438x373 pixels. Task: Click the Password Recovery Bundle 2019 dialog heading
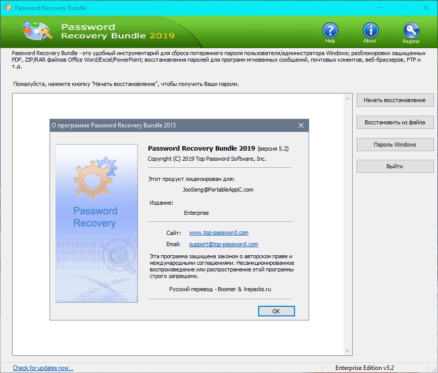tap(202, 149)
